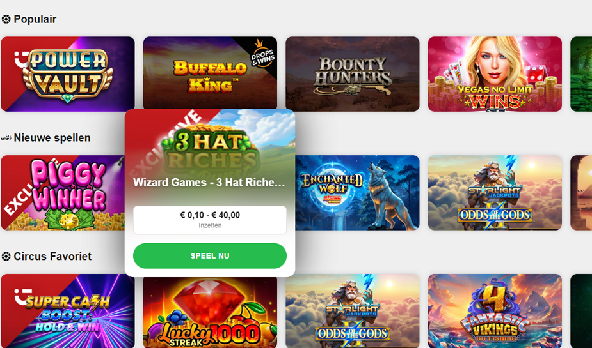
Task: Click the green SPEEL NU button
Action: tap(210, 255)
